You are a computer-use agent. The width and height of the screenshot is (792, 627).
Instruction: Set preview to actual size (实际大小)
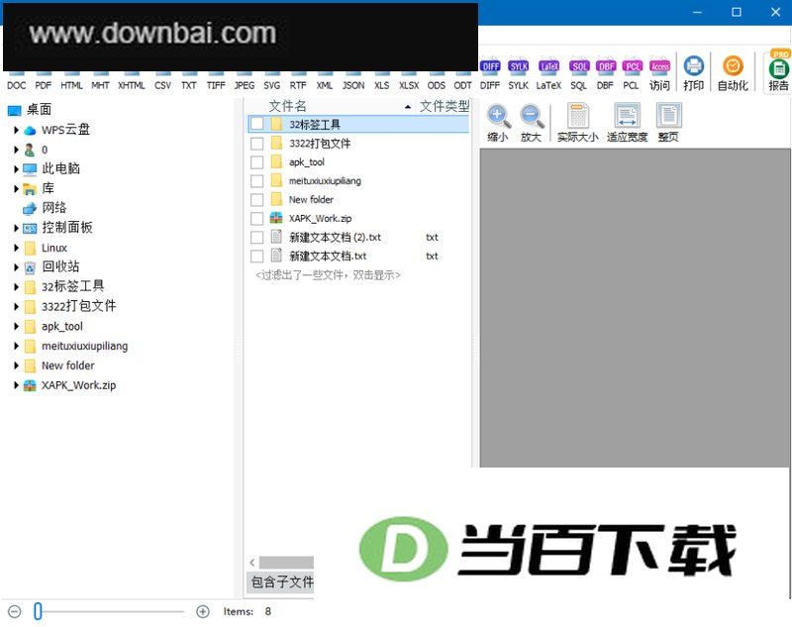pos(578,123)
